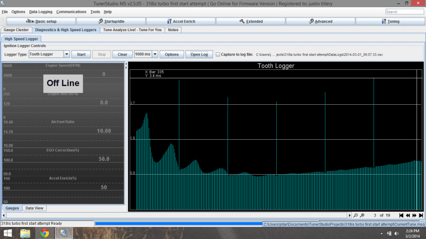
Task: Open logger Options button
Action: 172,54
